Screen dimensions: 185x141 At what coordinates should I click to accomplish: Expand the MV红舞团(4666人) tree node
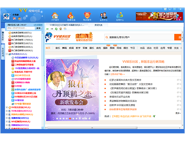tap(7, 121)
